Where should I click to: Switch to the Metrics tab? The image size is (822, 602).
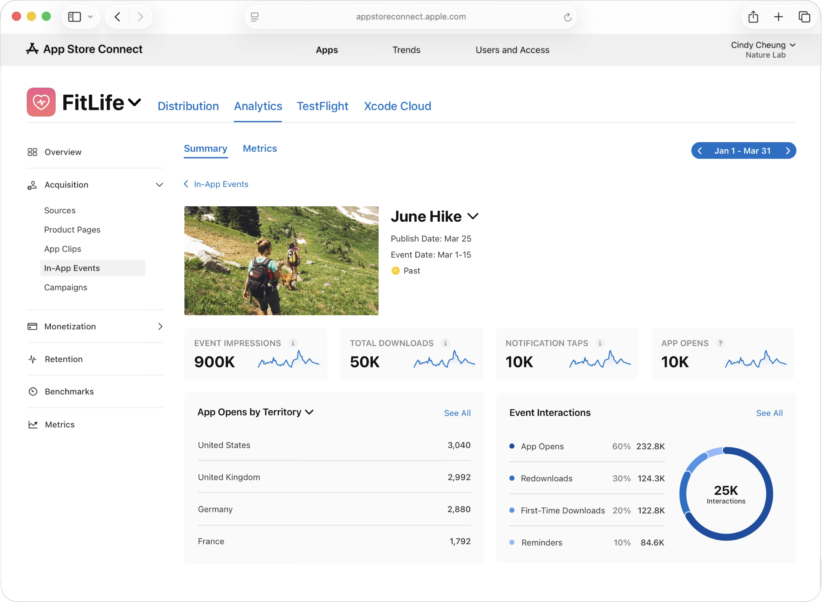260,149
